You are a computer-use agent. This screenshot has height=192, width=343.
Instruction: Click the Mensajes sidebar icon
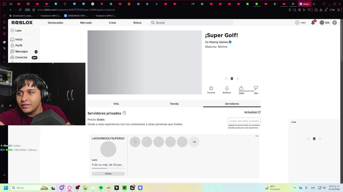(12, 51)
